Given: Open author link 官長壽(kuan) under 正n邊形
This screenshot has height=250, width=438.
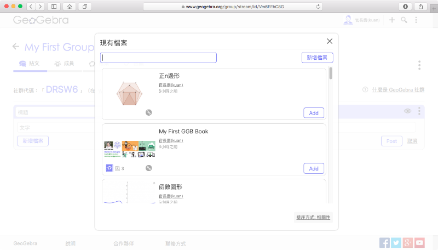Looking at the screenshot, I should [171, 85].
